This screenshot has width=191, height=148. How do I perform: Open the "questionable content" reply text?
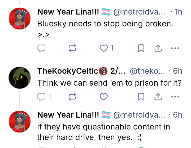pyautogui.click(x=103, y=132)
